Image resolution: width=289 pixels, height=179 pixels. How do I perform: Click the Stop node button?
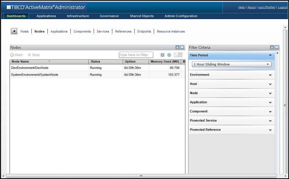tap(34, 55)
